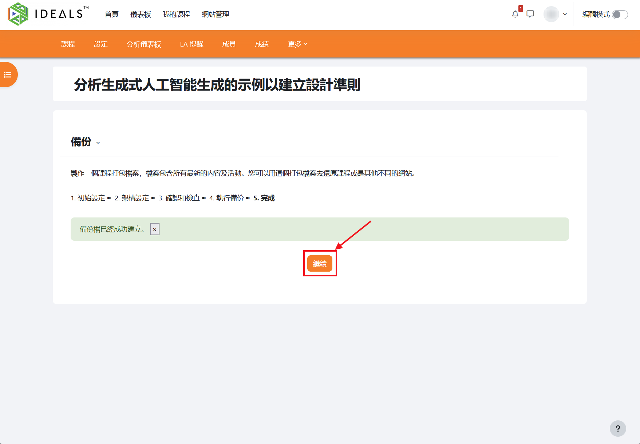
Task: Click the orange 繼續 button
Action: (x=320, y=264)
